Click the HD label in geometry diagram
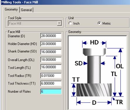Image resolution: width=130 pixels, height=110 pixels. (x=94, y=42)
